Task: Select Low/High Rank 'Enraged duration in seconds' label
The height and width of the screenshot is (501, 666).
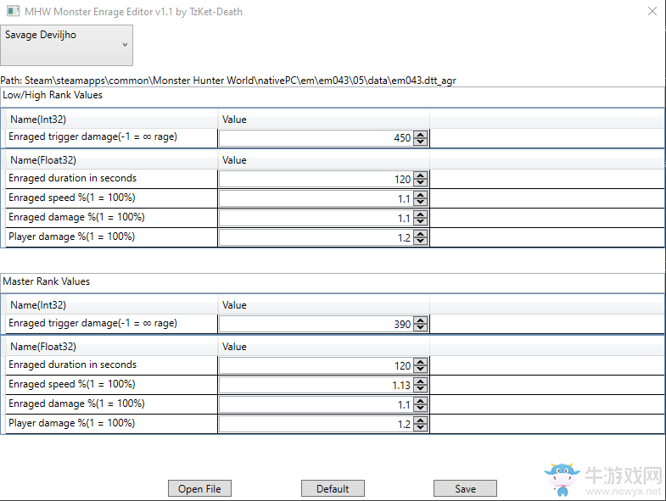Action: tap(73, 178)
